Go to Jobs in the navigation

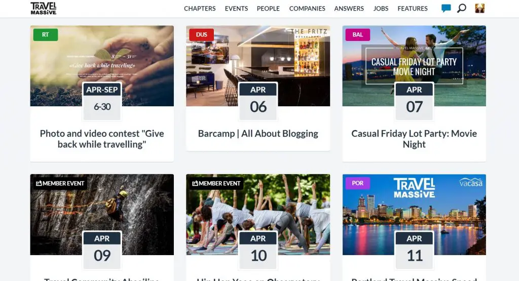click(381, 9)
